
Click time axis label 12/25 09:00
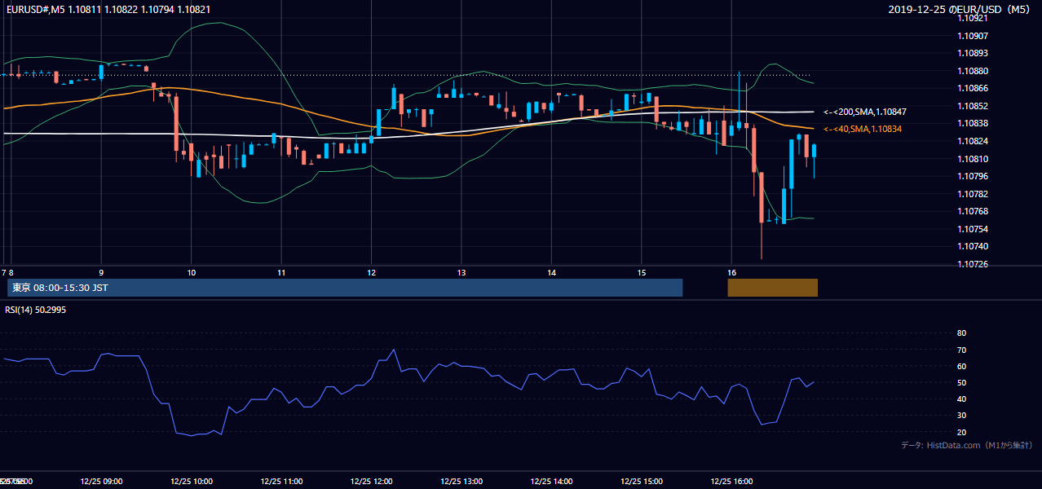pyautogui.click(x=101, y=482)
